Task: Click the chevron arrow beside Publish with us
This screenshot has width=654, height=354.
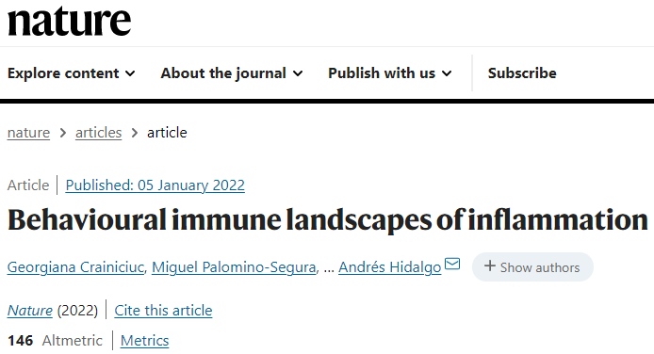Action: click(447, 73)
